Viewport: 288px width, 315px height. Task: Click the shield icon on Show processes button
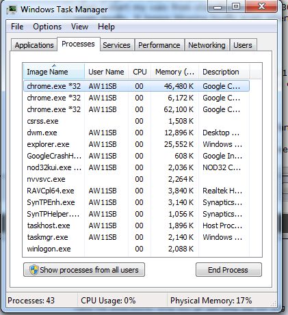[x=34, y=270]
